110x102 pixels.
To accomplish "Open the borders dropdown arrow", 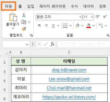I will [x=71, y=26].
